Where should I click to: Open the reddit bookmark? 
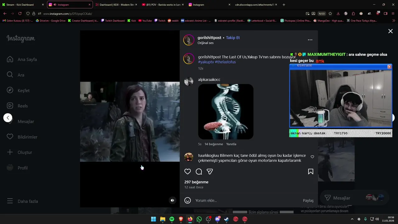tap(173, 21)
